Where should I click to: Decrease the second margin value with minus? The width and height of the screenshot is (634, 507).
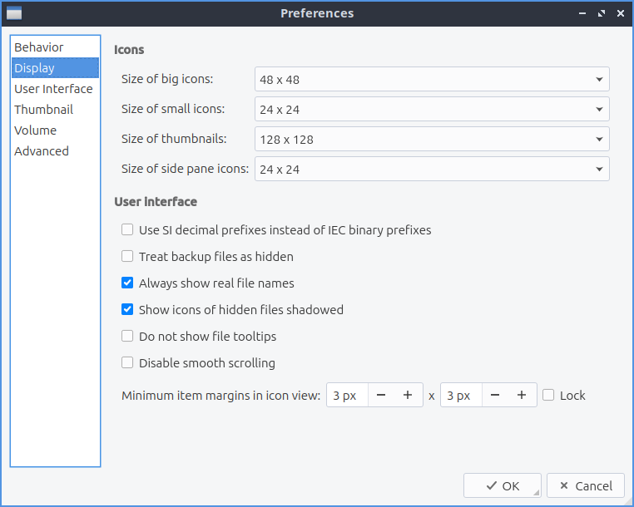(x=495, y=396)
